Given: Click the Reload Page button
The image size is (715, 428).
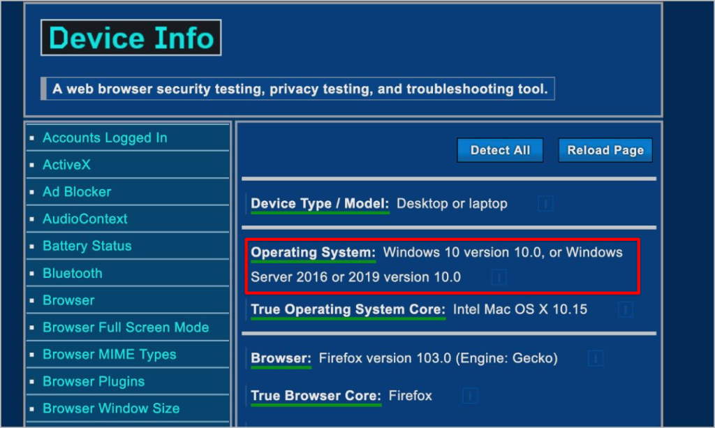Looking at the screenshot, I should (605, 150).
